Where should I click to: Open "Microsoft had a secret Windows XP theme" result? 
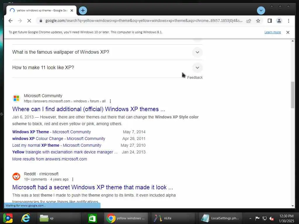[93, 188]
